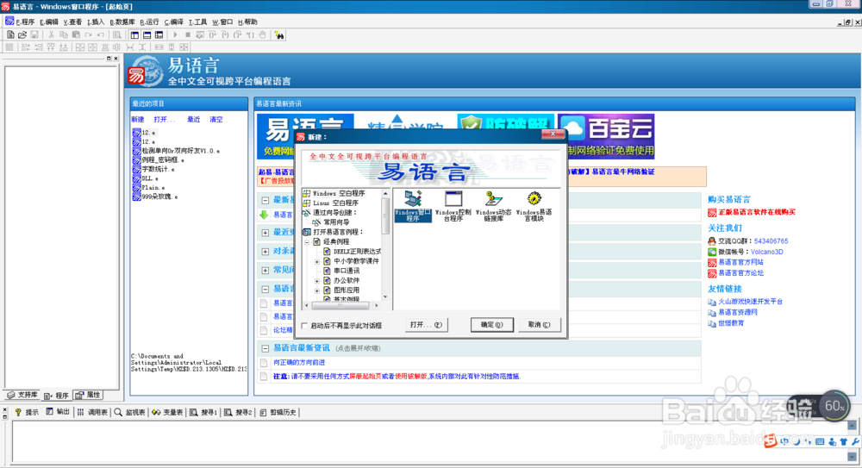Select Windows窗口程序 project icon

412,206
